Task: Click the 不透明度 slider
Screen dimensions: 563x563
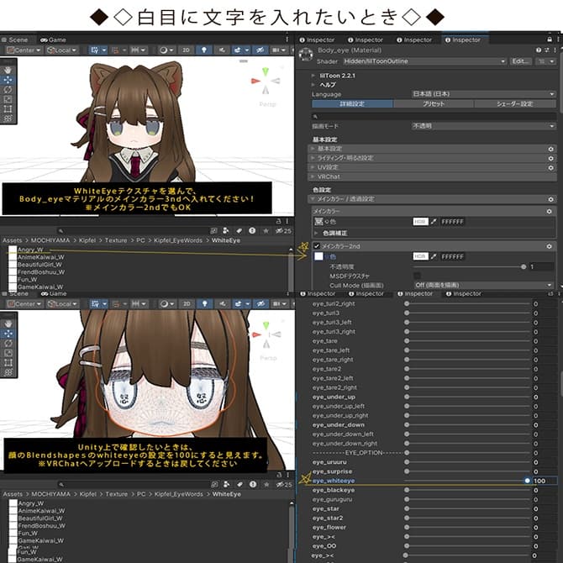Action: (x=470, y=266)
